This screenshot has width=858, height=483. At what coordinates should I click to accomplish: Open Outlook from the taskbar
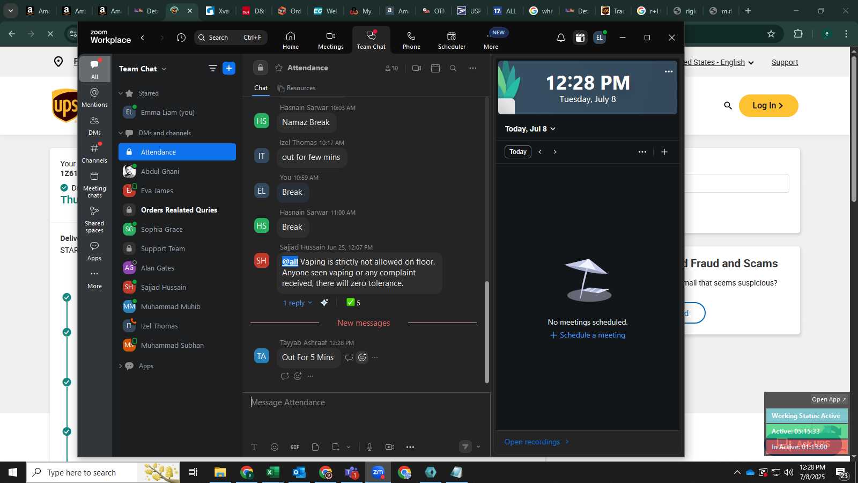pyautogui.click(x=299, y=472)
